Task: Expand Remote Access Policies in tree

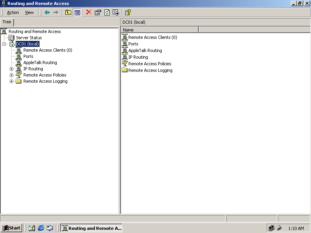Action: point(12,75)
